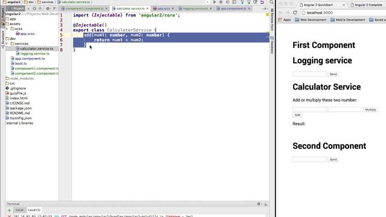The image size is (386, 217).
Task: Click the gear settings icon in Project panel
Action: click(48, 8)
